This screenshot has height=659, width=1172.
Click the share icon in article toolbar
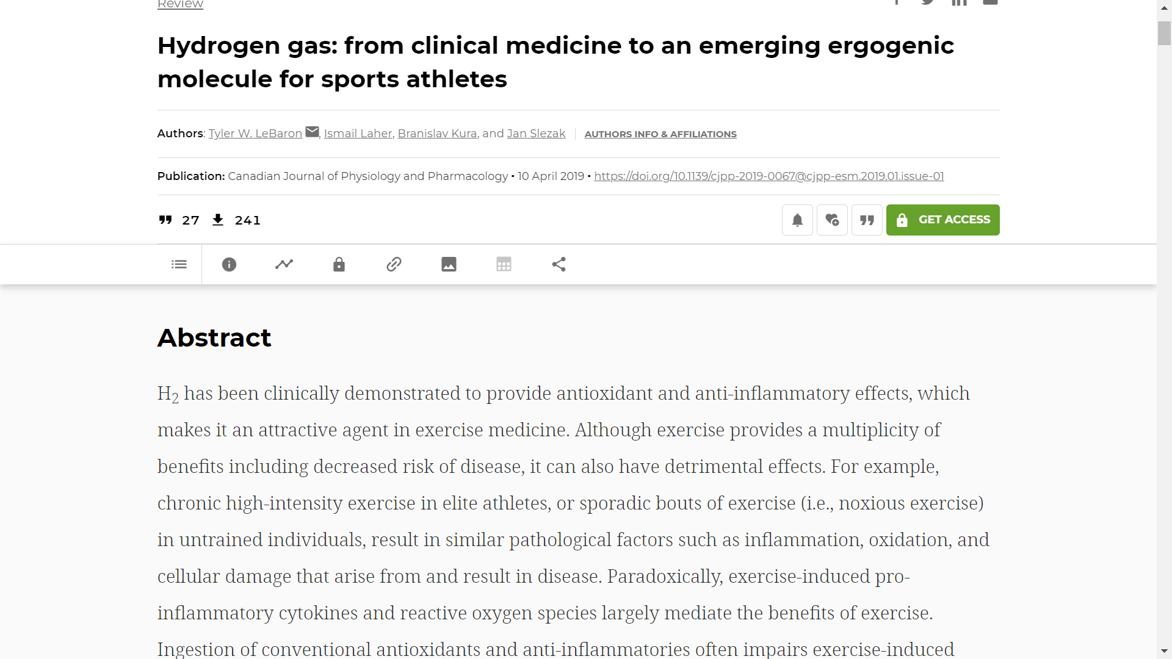559,264
